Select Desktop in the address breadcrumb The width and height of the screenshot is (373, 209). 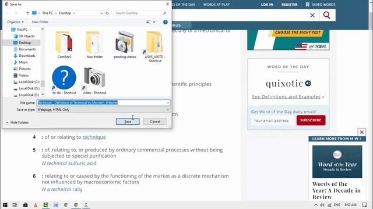65,13
